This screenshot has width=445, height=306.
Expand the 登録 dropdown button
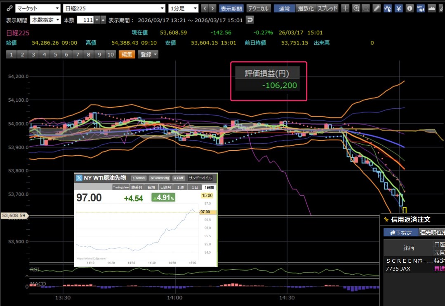click(148, 54)
